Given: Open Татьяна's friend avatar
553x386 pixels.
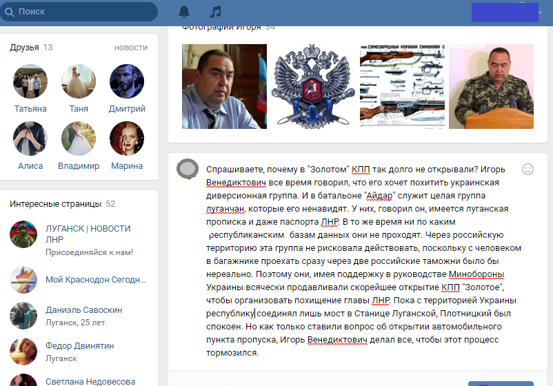Looking at the screenshot, I should click(x=30, y=81).
